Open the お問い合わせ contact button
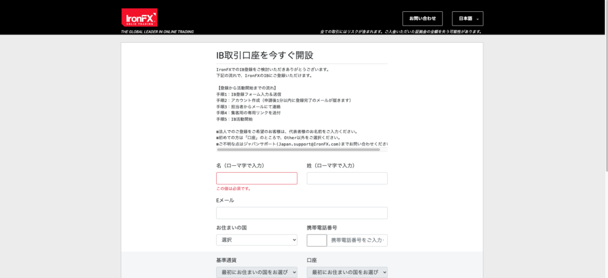The width and height of the screenshot is (608, 278). 422,18
